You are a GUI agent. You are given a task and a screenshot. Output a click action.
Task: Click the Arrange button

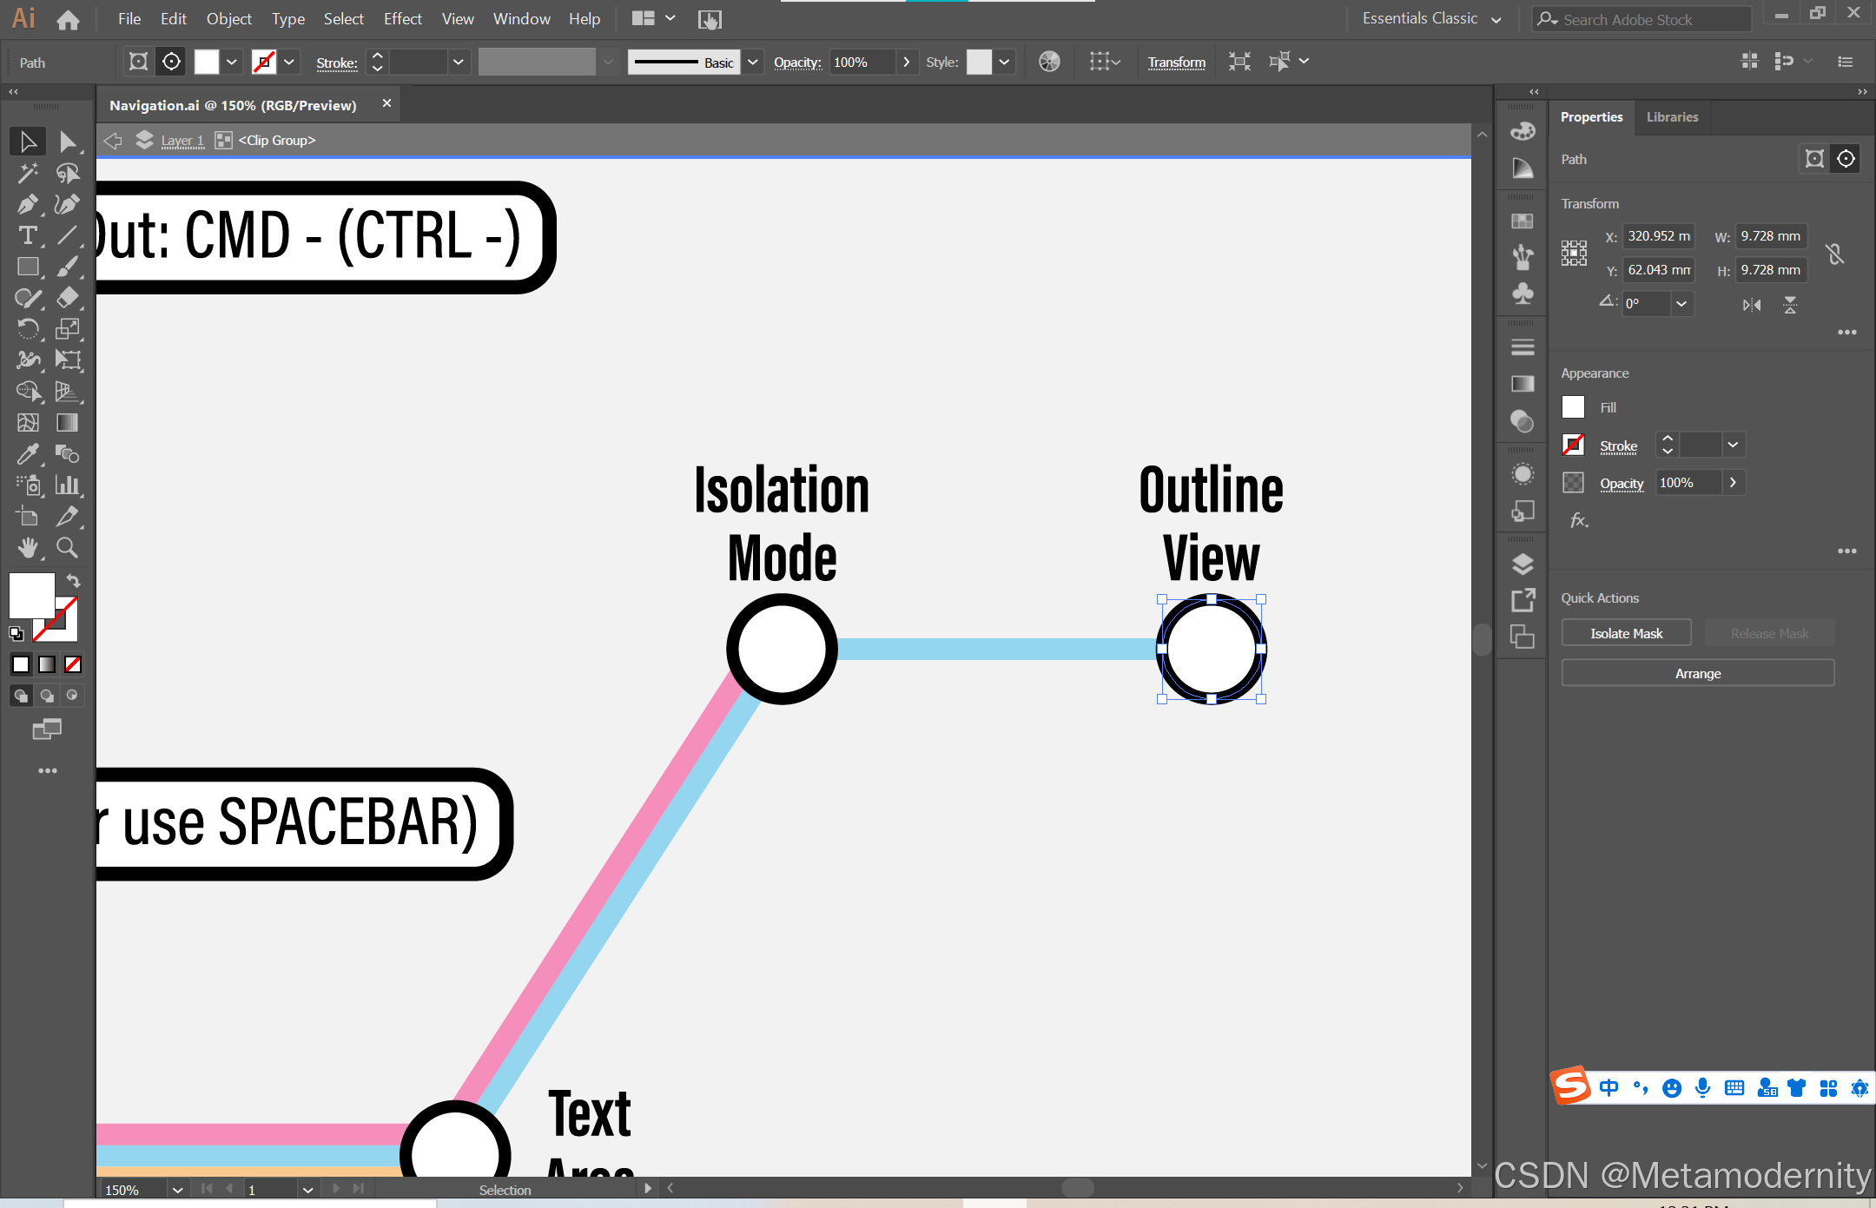tap(1697, 673)
